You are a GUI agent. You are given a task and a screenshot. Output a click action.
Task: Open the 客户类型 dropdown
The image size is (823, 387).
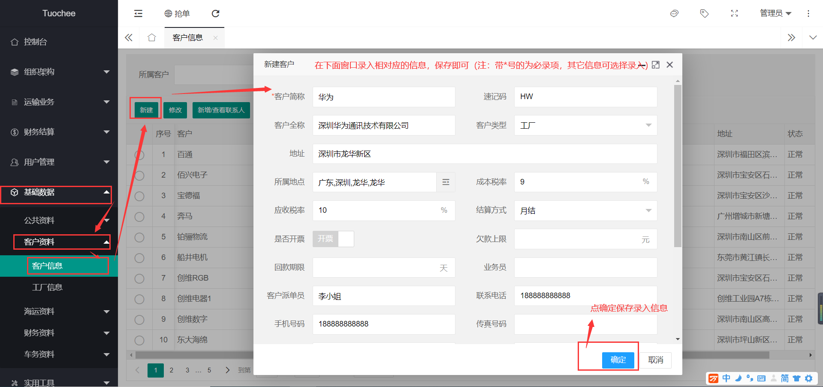point(585,125)
